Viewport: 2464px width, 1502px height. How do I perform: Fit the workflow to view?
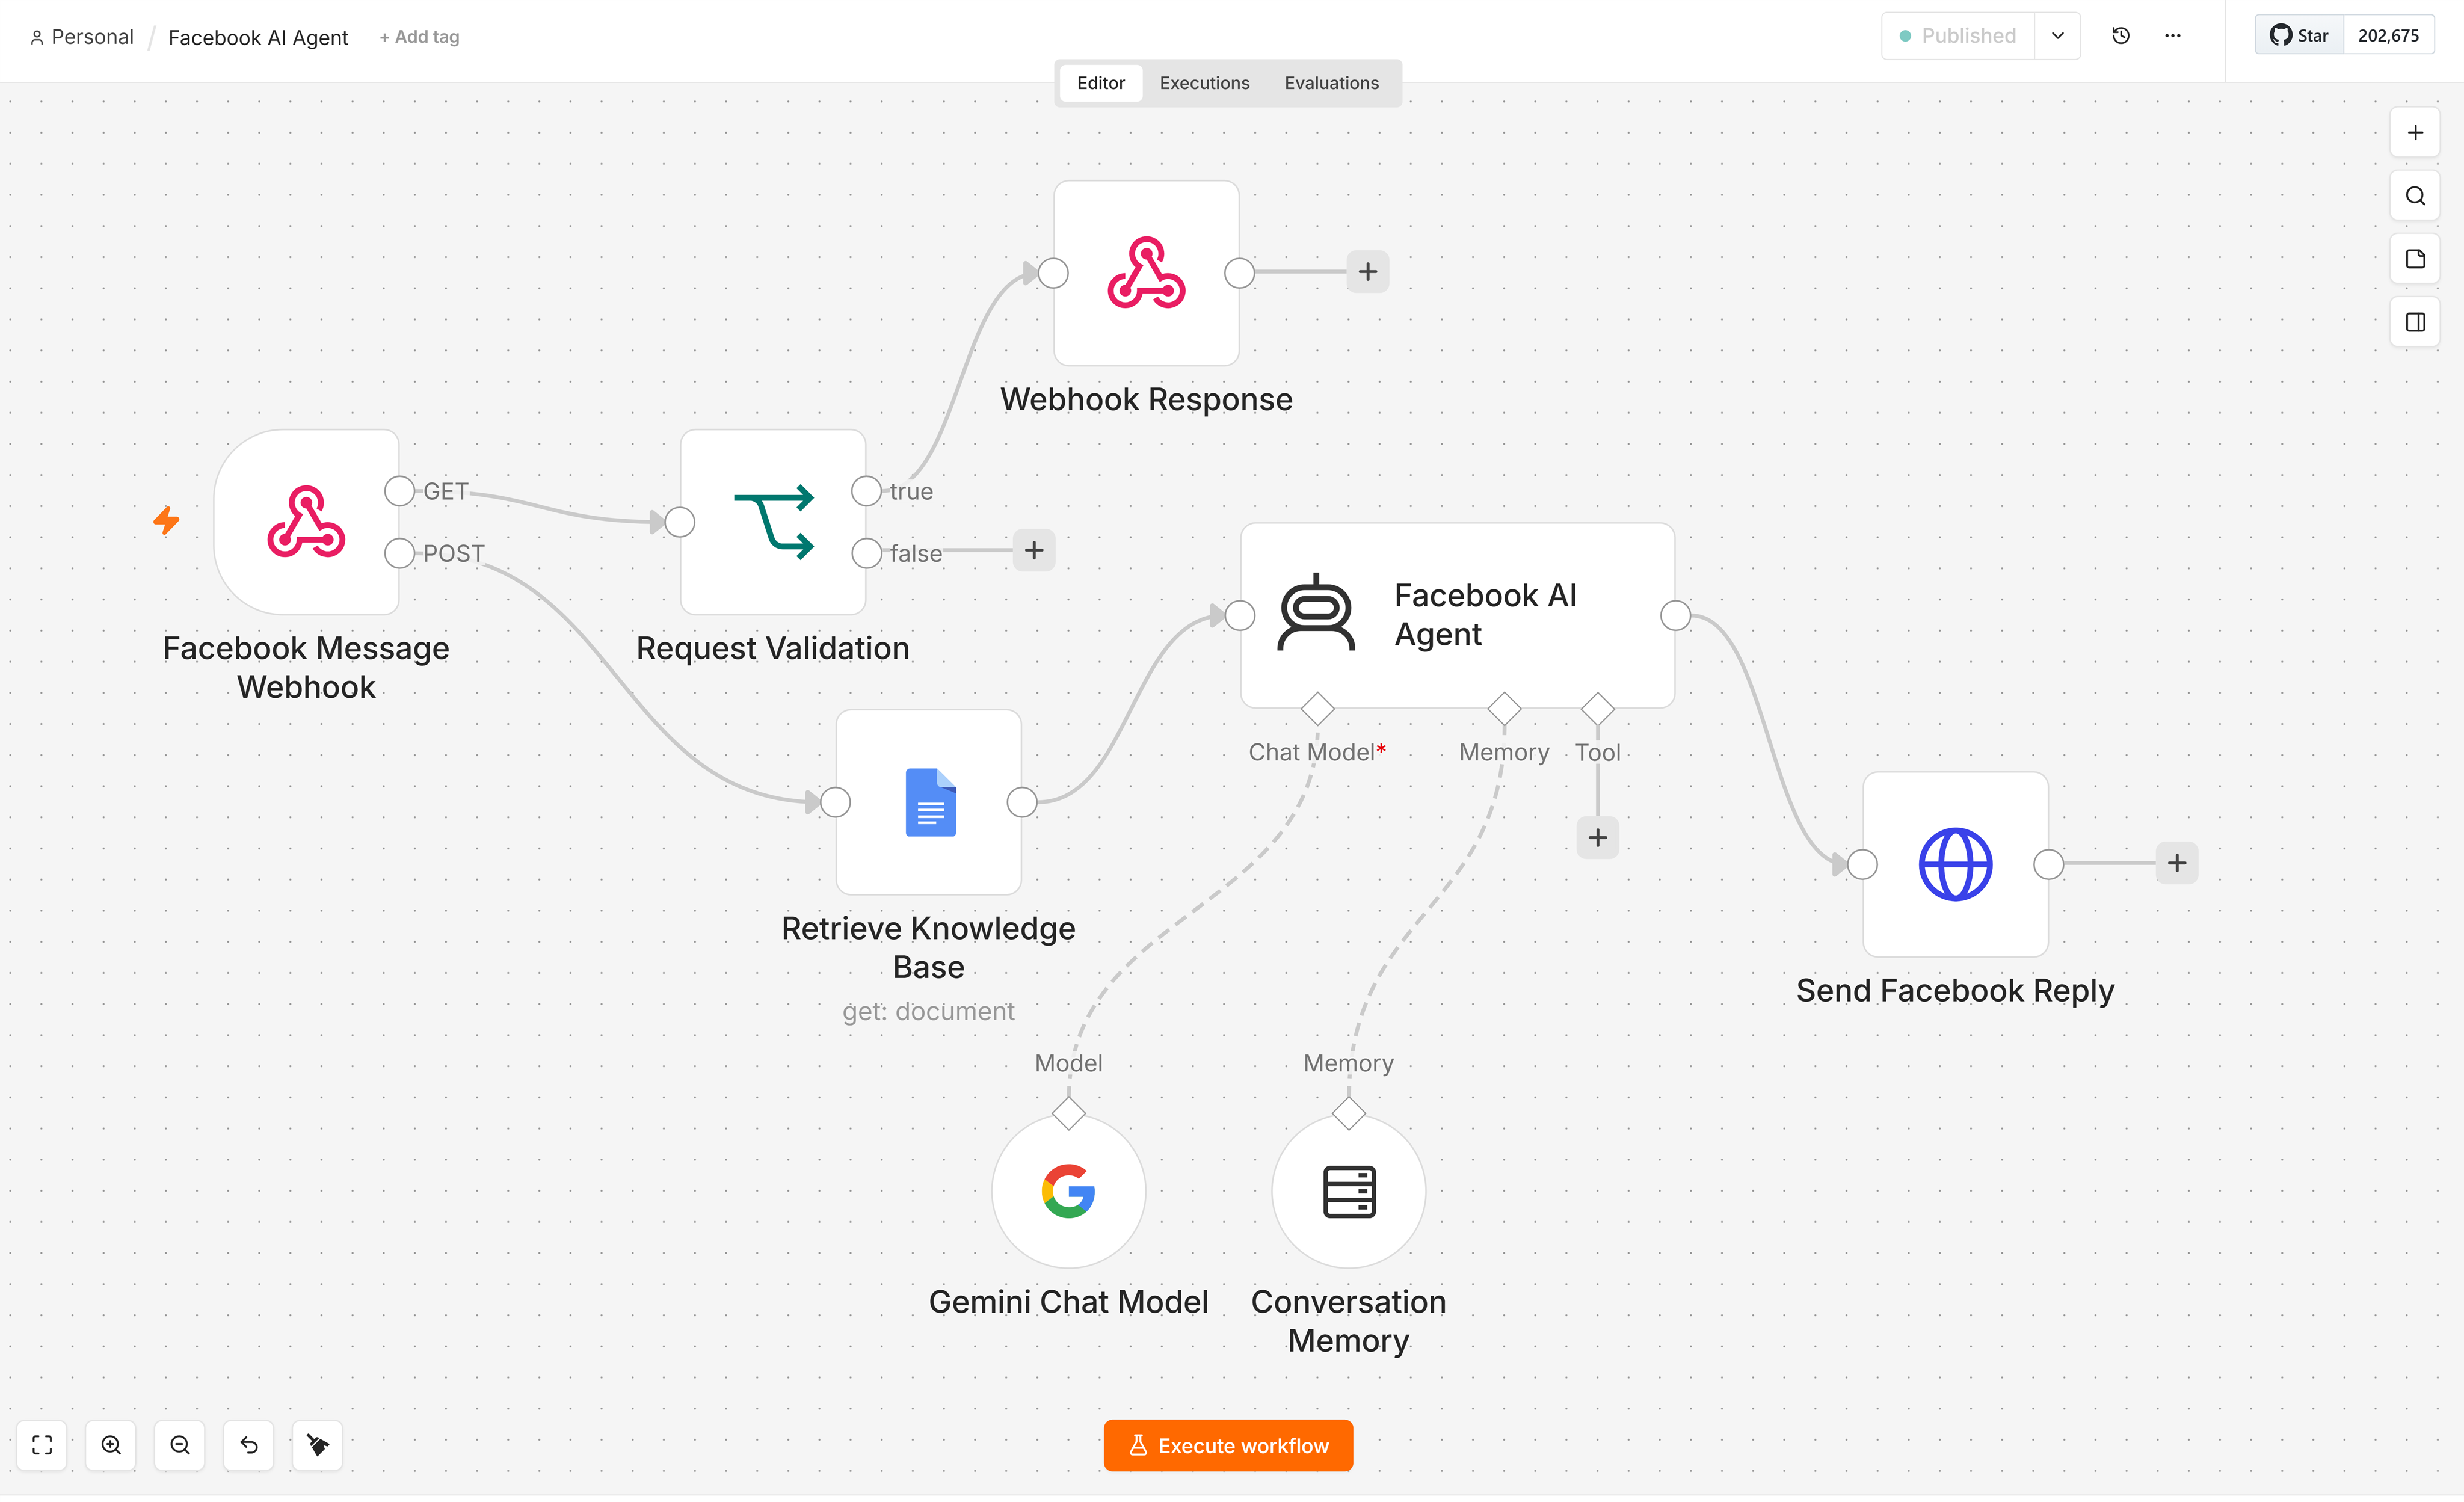42,1445
